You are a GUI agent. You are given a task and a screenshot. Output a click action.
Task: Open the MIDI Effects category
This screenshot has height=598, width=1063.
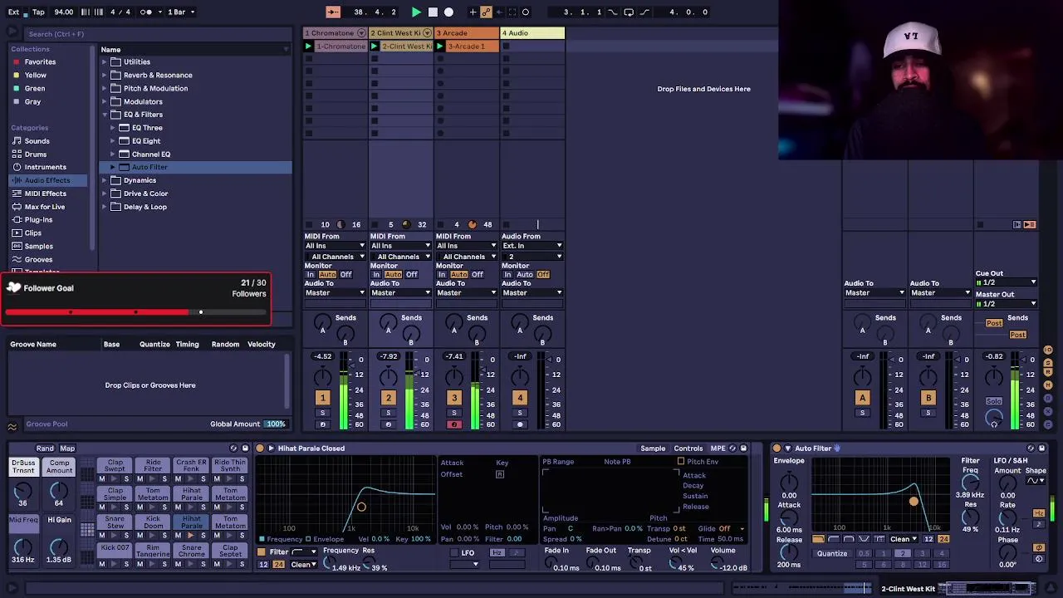45,194
